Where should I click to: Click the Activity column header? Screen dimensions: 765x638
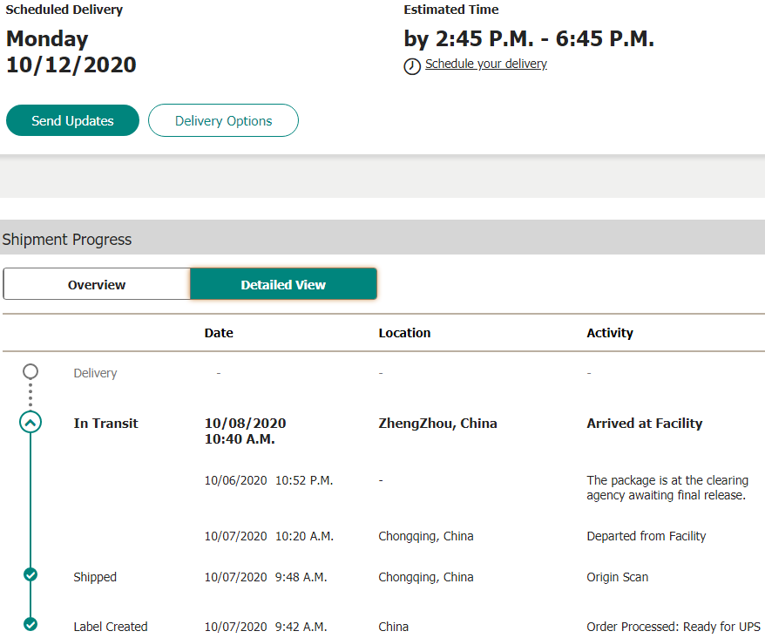610,333
